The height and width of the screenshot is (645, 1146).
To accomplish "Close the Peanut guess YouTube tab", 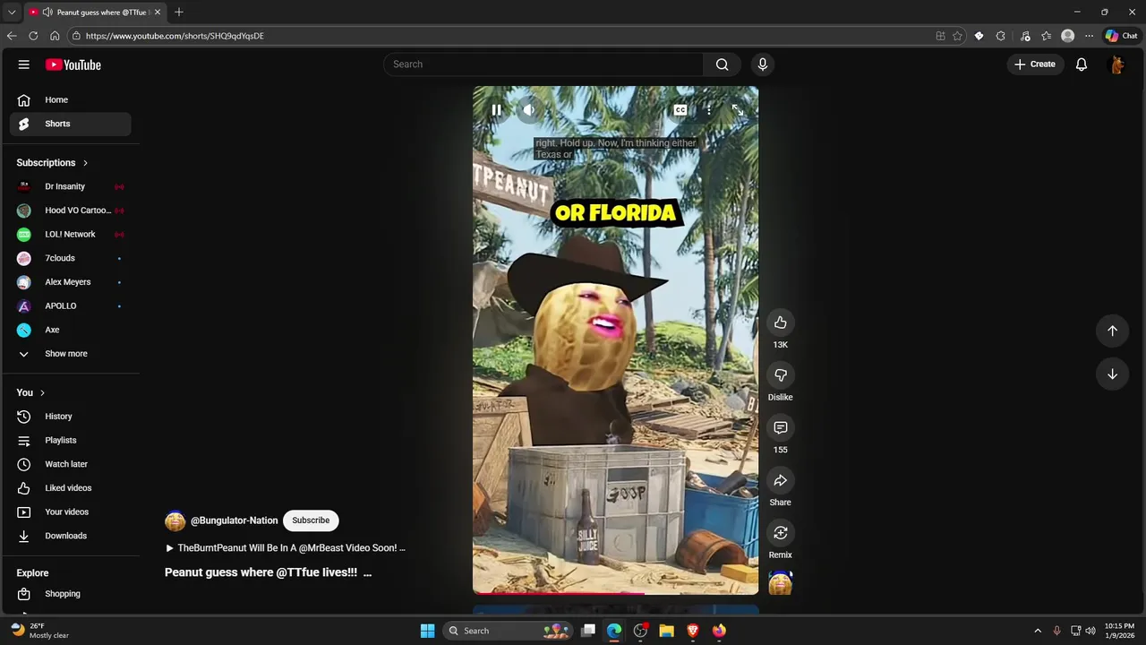I will tap(158, 12).
